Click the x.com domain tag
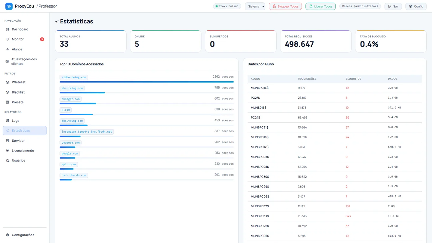The width and height of the screenshot is (432, 243). pyautogui.click(x=66, y=110)
